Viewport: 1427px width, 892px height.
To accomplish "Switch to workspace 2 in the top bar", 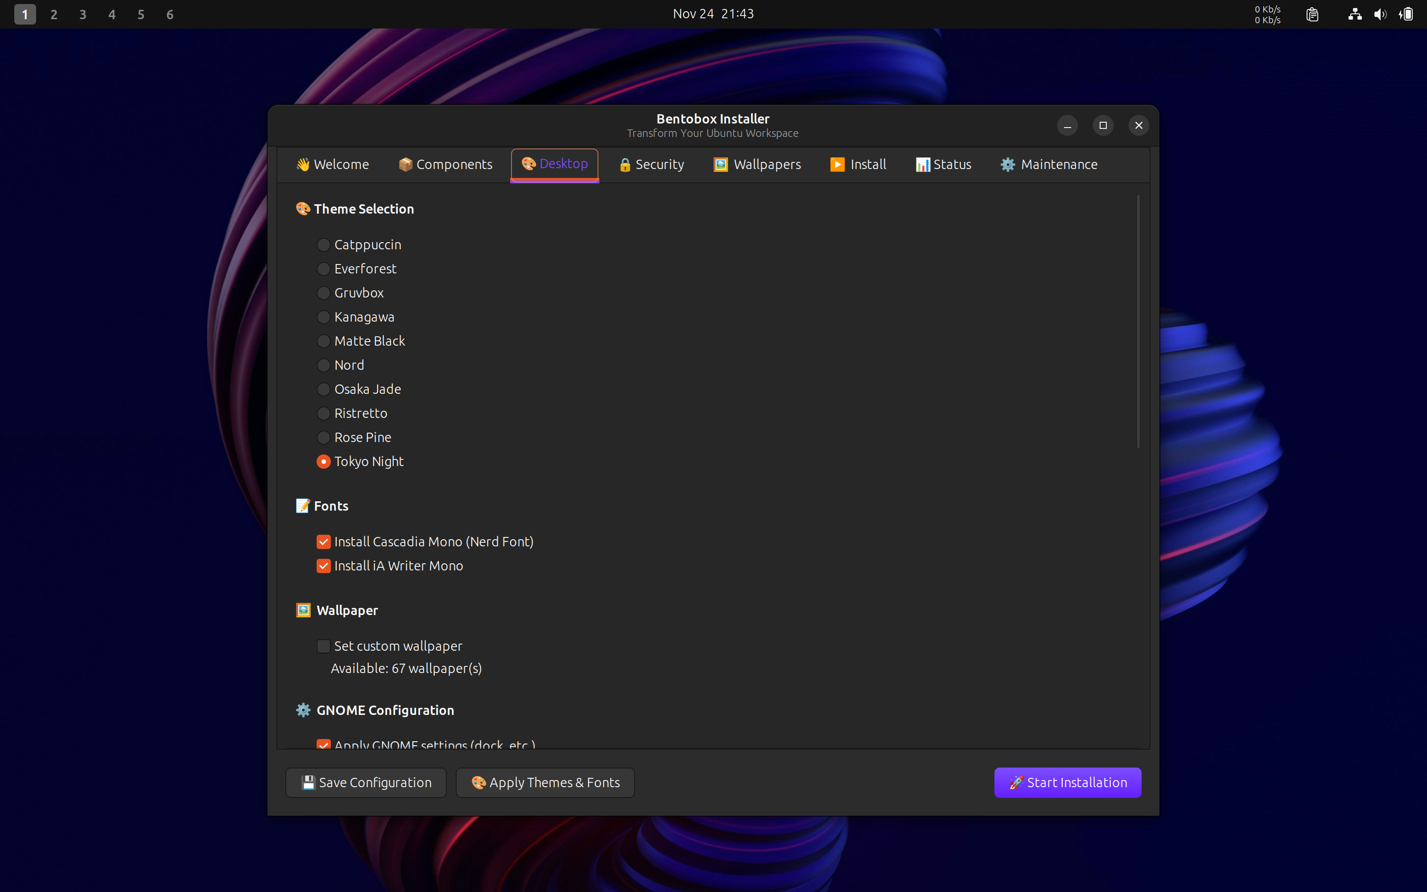I will click(54, 13).
